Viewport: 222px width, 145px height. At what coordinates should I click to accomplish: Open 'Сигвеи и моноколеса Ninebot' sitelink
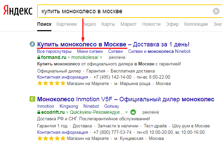tap(159, 51)
